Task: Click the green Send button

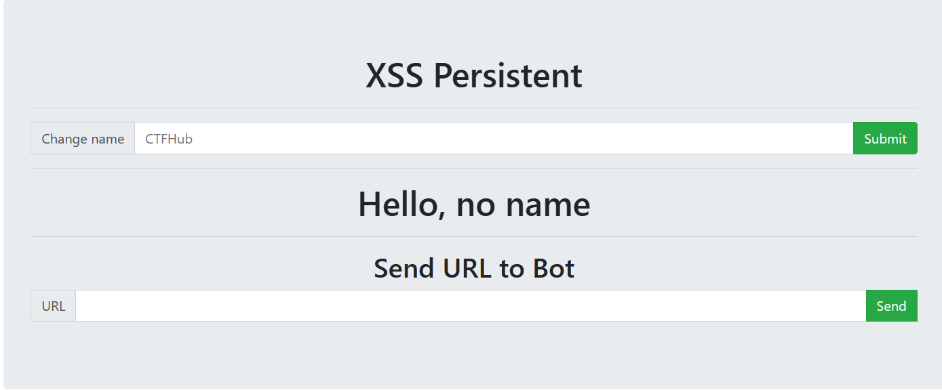Action: tap(891, 306)
